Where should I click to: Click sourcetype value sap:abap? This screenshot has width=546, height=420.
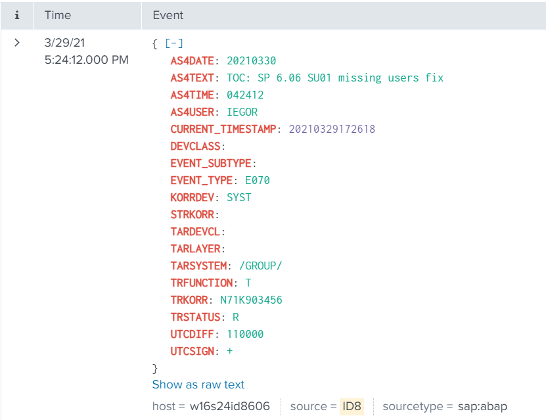(x=483, y=406)
